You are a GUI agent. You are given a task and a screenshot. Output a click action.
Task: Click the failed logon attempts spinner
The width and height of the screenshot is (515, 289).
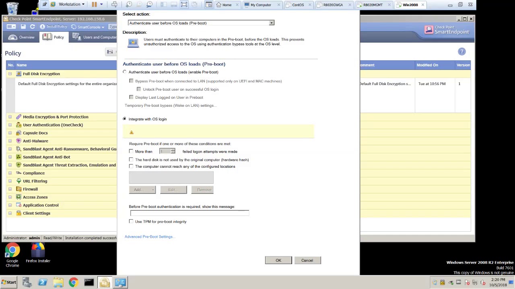tap(167, 151)
